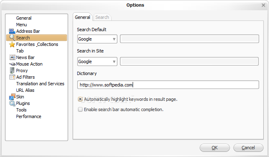The height and width of the screenshot is (157, 269).
Task: Click the Dictionary URL input field
Action: point(168,85)
